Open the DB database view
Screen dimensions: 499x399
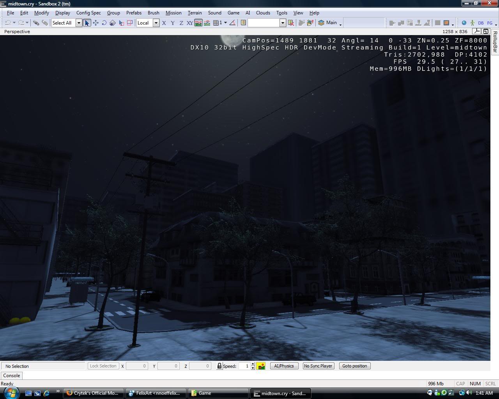[x=481, y=23]
